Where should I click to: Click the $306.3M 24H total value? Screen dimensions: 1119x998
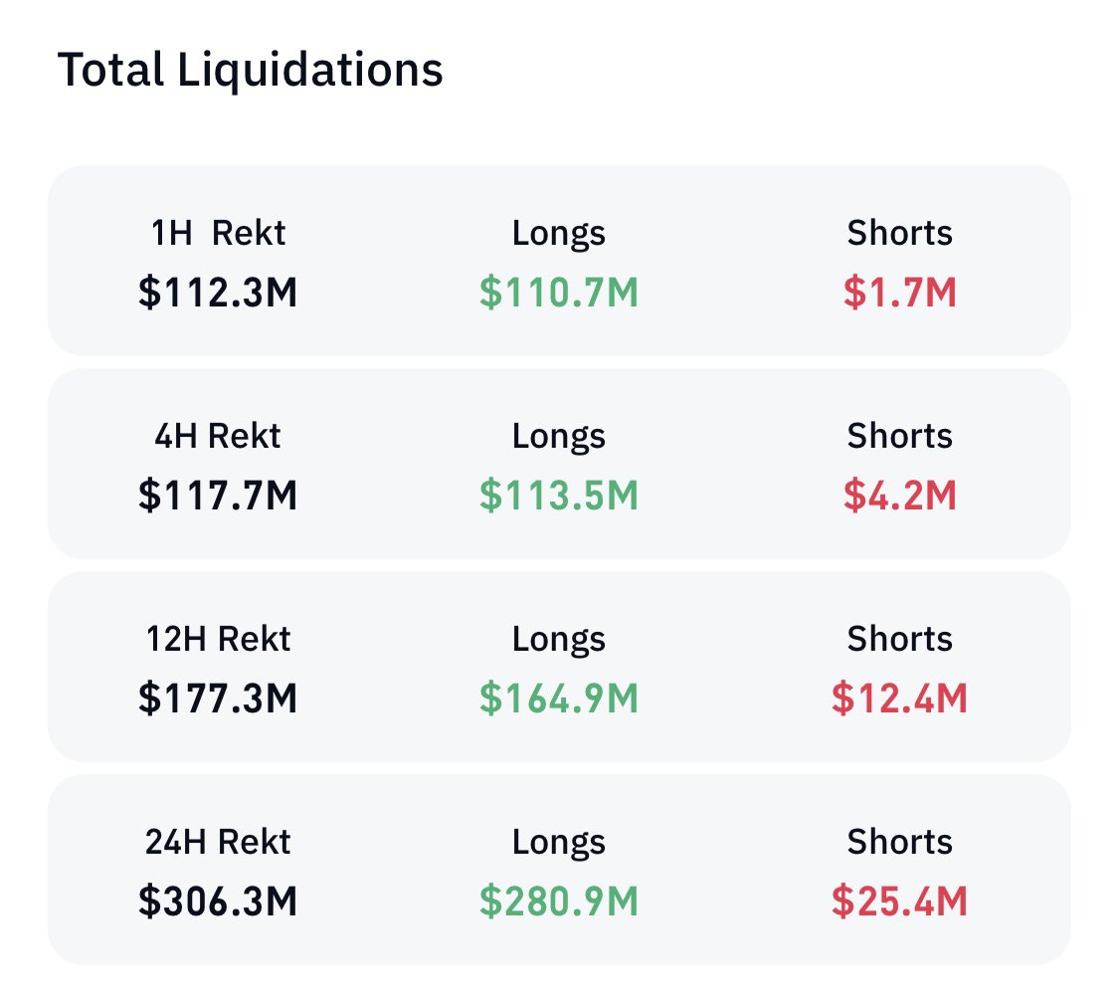[218, 900]
